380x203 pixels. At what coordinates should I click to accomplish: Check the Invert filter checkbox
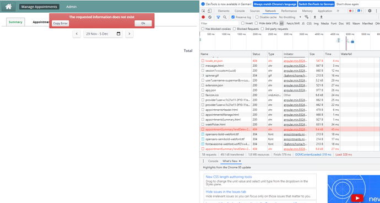pos(243,23)
